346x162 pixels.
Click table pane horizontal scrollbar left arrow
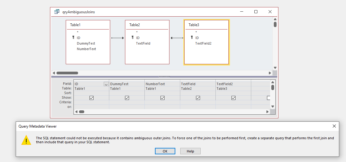point(54,73)
